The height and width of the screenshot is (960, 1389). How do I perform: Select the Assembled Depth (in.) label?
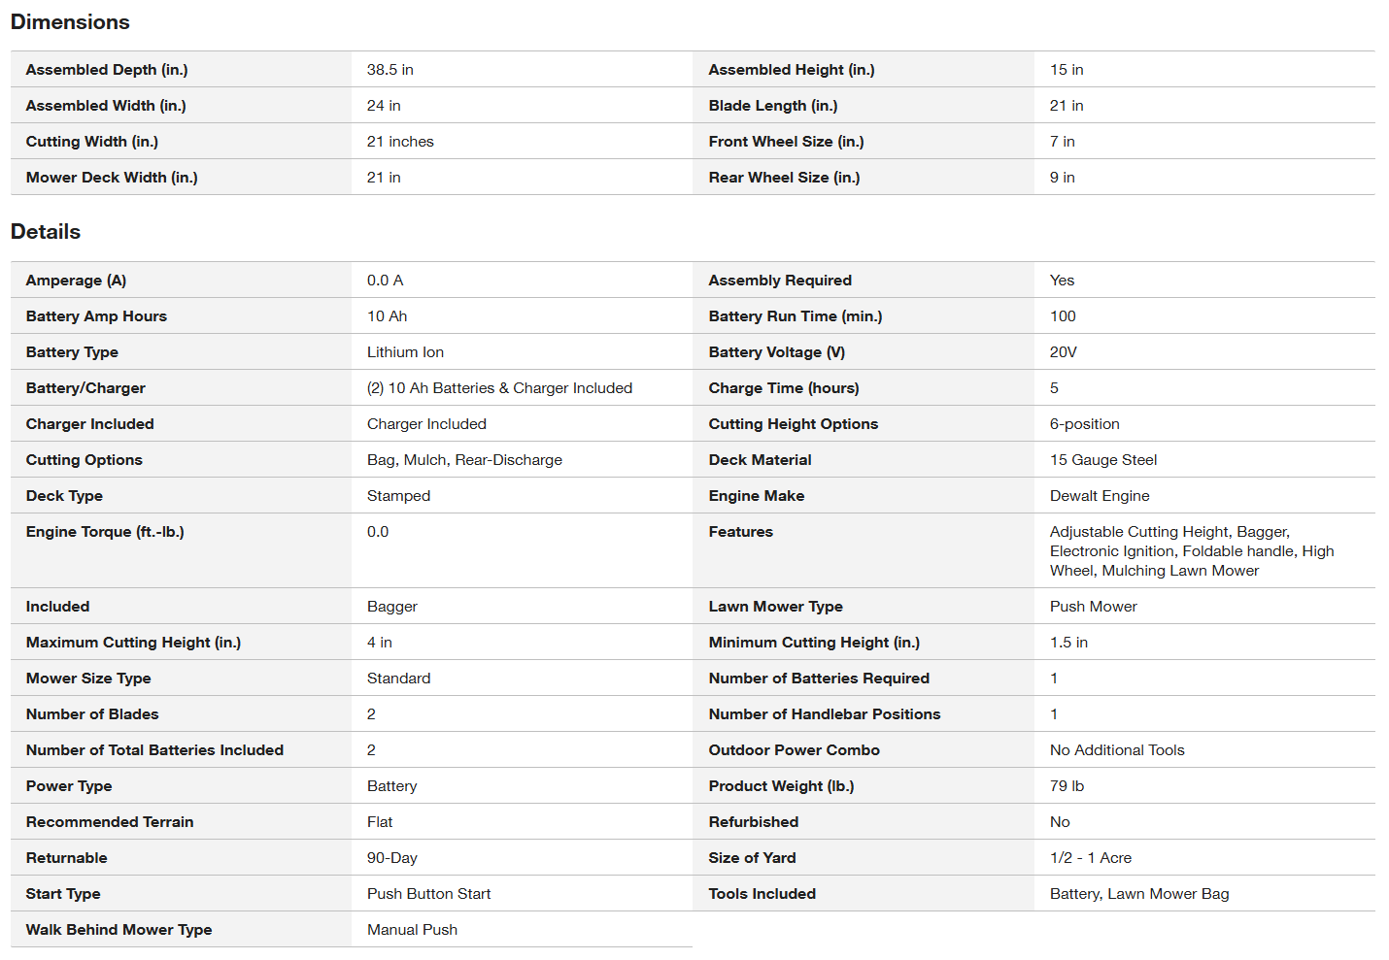click(x=107, y=70)
